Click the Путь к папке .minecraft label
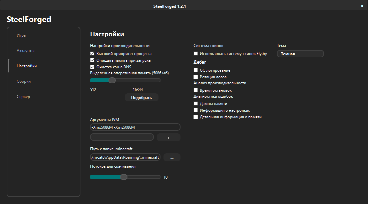This screenshot has width=368, height=204. (111, 149)
